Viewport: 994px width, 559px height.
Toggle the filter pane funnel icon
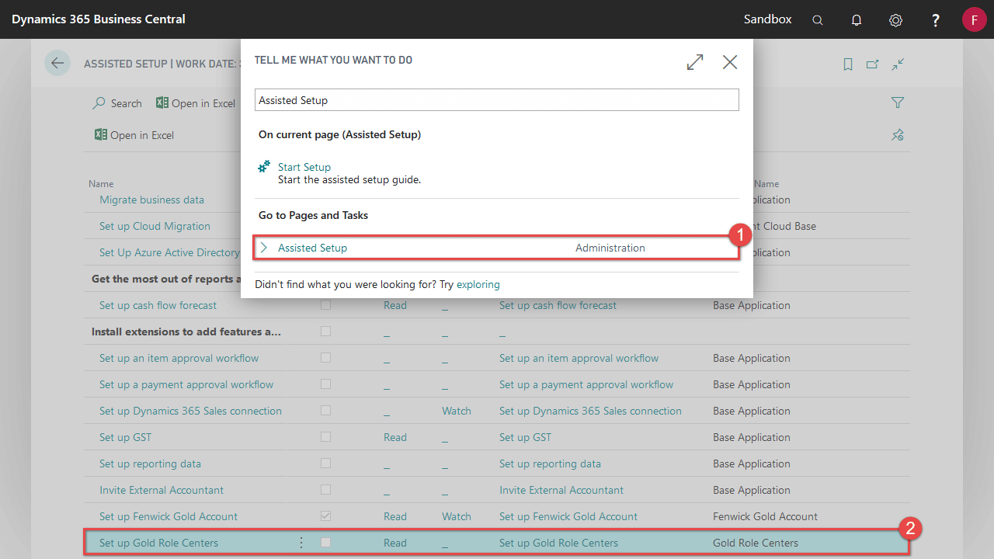click(898, 102)
